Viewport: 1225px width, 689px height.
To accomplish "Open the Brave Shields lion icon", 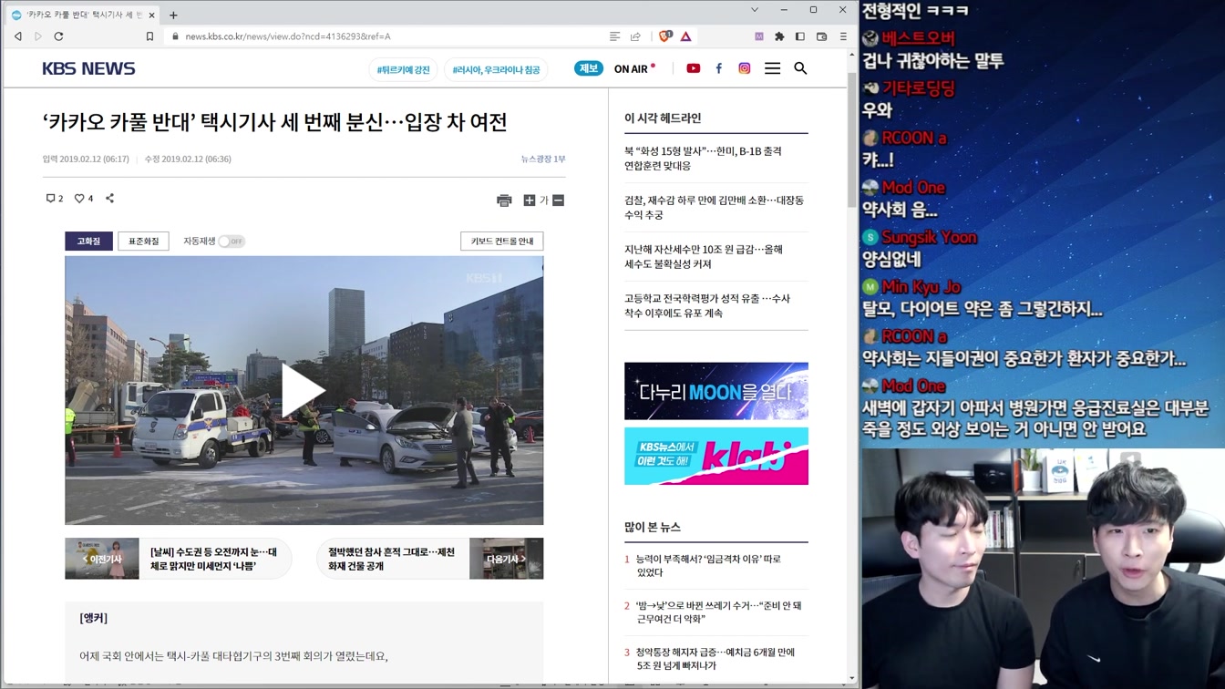I will click(x=664, y=36).
